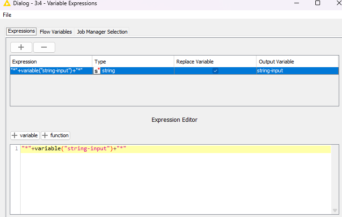Select the string-input output variable cell
342x217 pixels.
[x=297, y=71]
